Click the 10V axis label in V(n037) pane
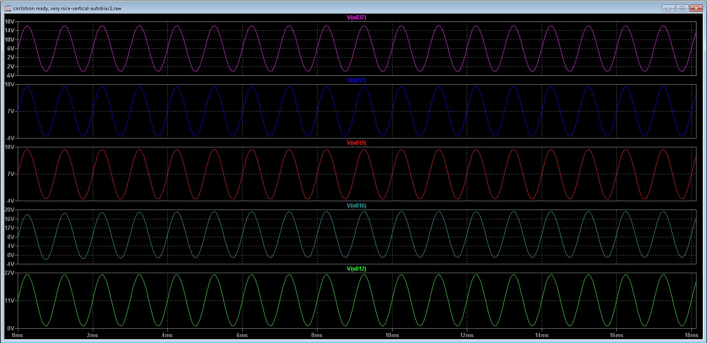Image resolution: width=707 pixels, height=343 pixels. point(10,40)
